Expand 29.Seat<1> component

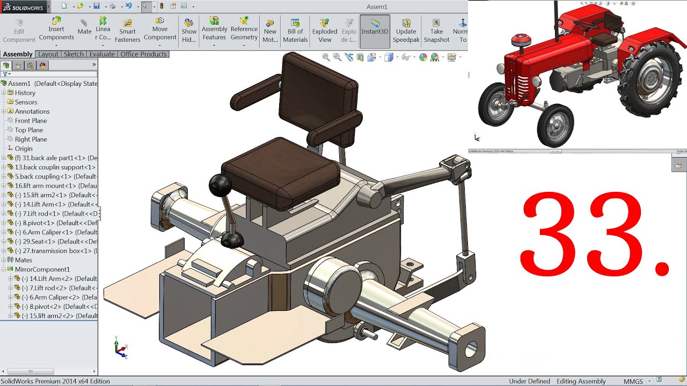coord(4,241)
